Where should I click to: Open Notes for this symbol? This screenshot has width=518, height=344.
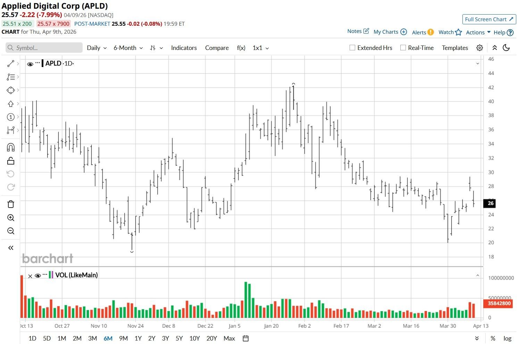coord(358,31)
